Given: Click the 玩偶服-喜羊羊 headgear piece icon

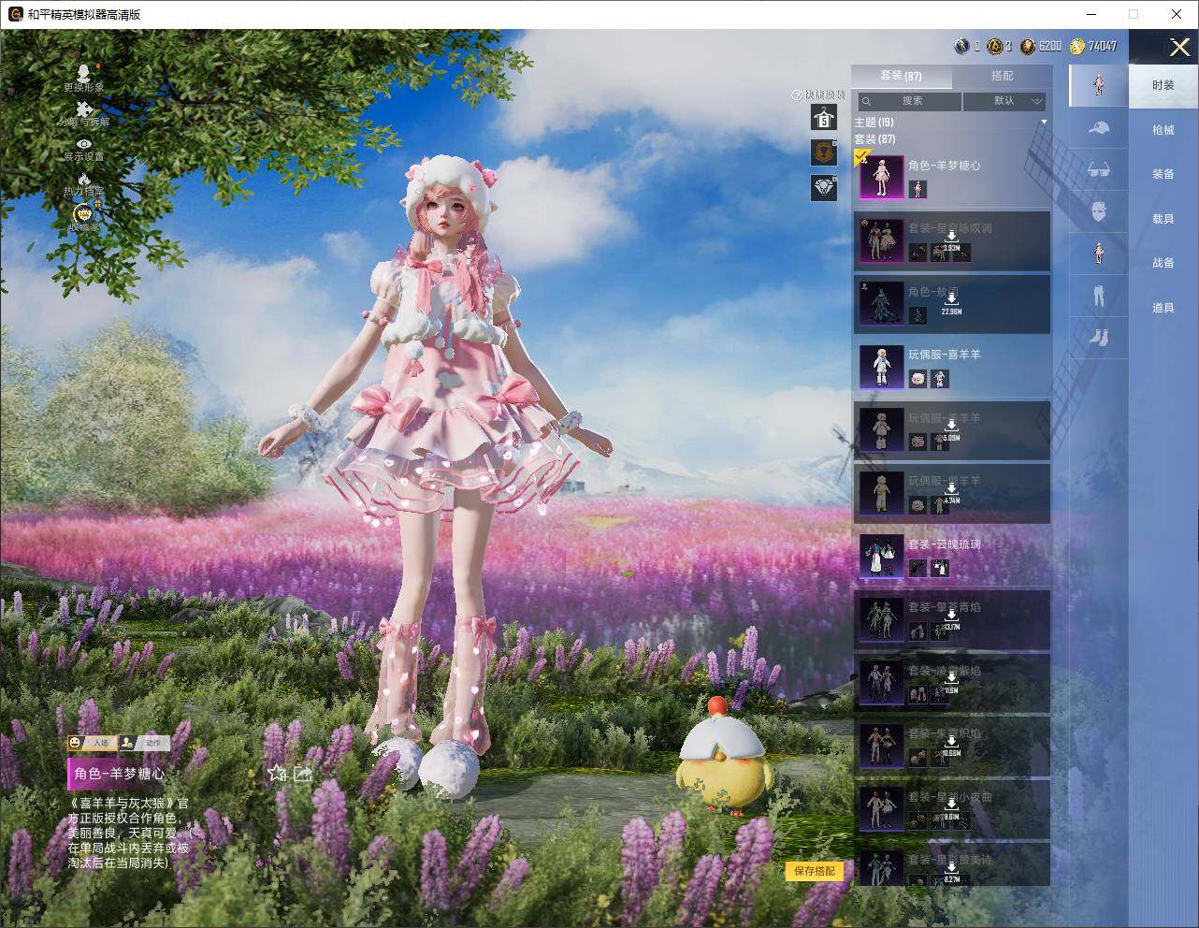Looking at the screenshot, I should (x=917, y=378).
